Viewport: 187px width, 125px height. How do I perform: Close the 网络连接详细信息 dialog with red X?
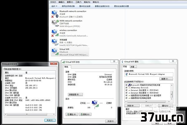pos(54,63)
